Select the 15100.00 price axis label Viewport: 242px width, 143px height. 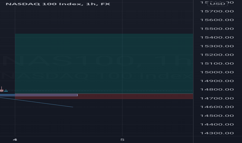pyautogui.click(x=217, y=63)
